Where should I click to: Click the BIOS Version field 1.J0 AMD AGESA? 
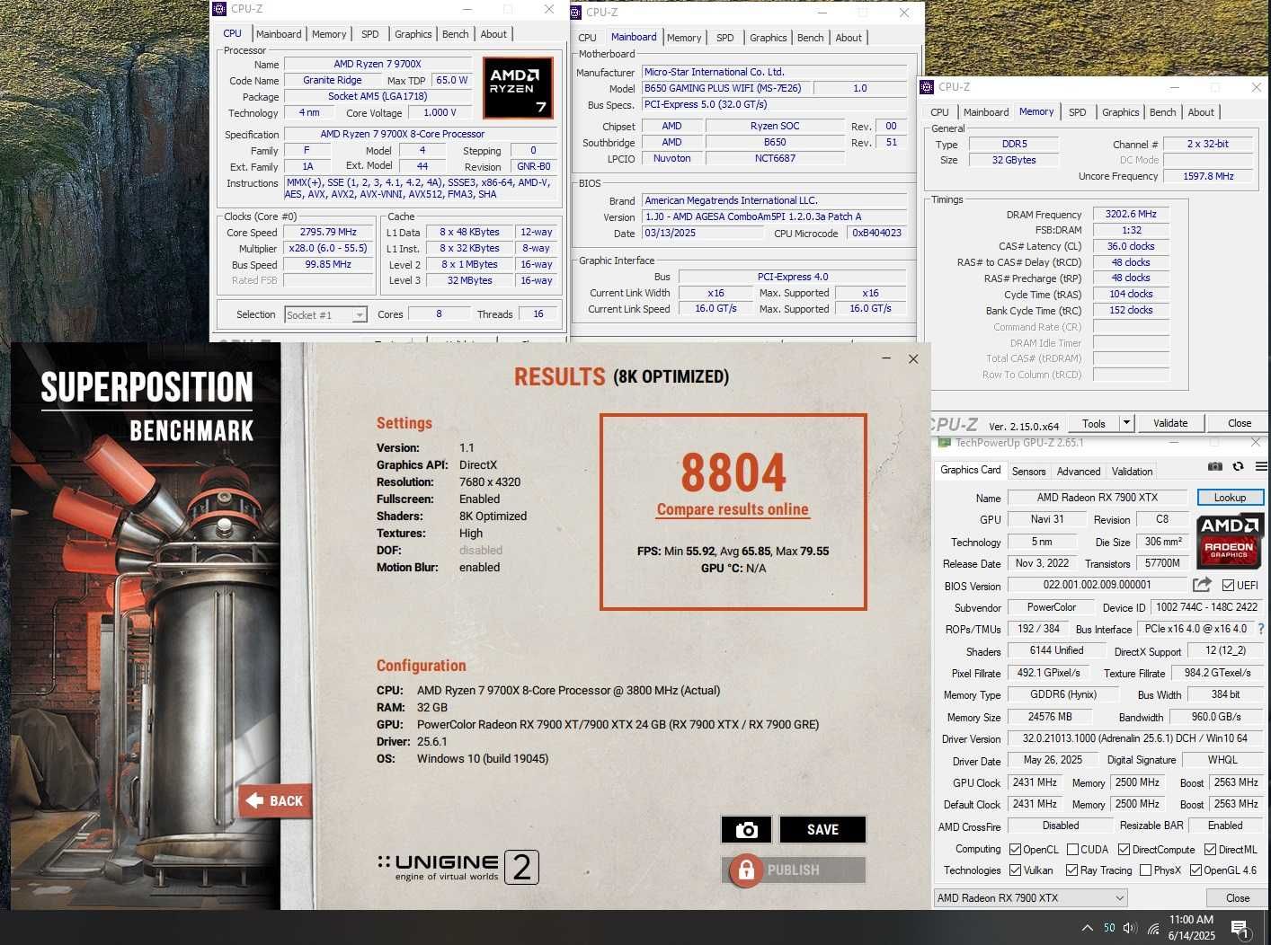774,216
